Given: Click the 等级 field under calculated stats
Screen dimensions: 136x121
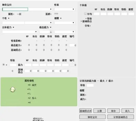Looking at the screenshot, I should [x=90, y=85].
